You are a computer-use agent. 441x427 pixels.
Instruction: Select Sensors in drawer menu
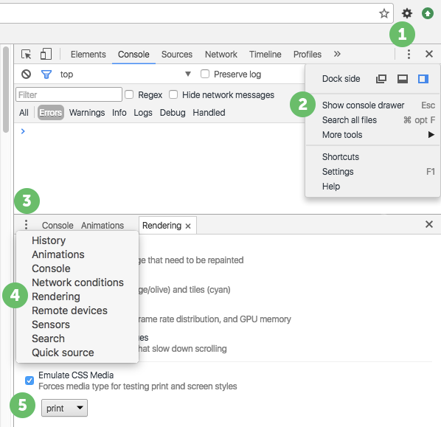(77, 324)
